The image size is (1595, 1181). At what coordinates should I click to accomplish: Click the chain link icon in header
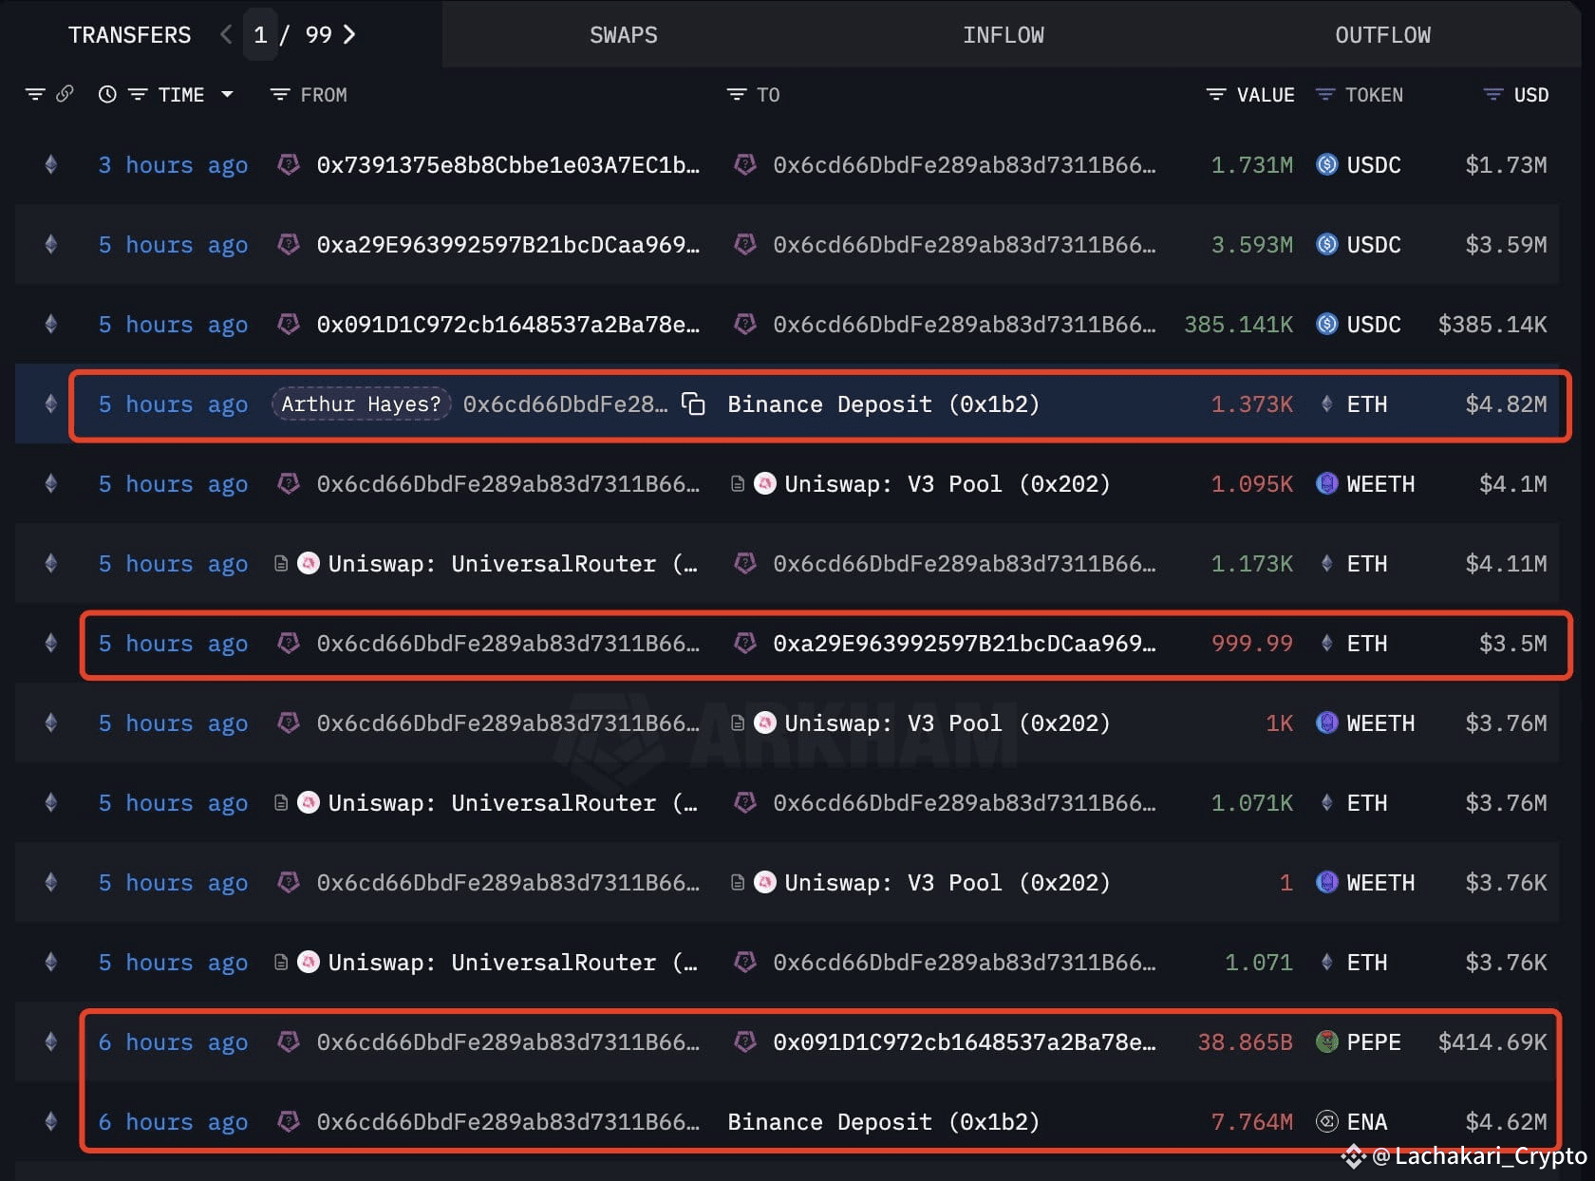(x=65, y=94)
